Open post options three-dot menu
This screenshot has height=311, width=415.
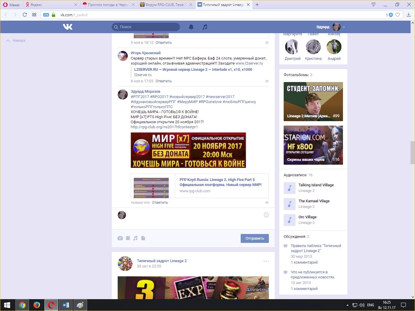266,261
